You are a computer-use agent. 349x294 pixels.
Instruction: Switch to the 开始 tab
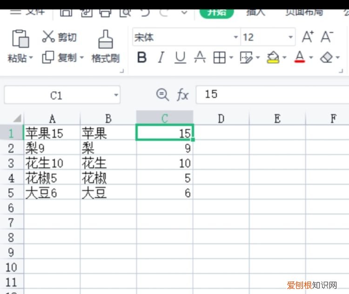[x=217, y=13]
